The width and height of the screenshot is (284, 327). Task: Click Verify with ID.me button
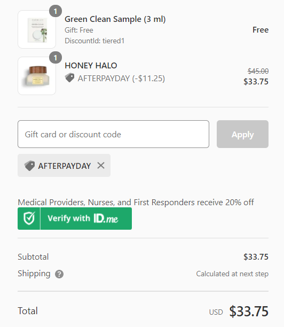pyautogui.click(x=75, y=219)
